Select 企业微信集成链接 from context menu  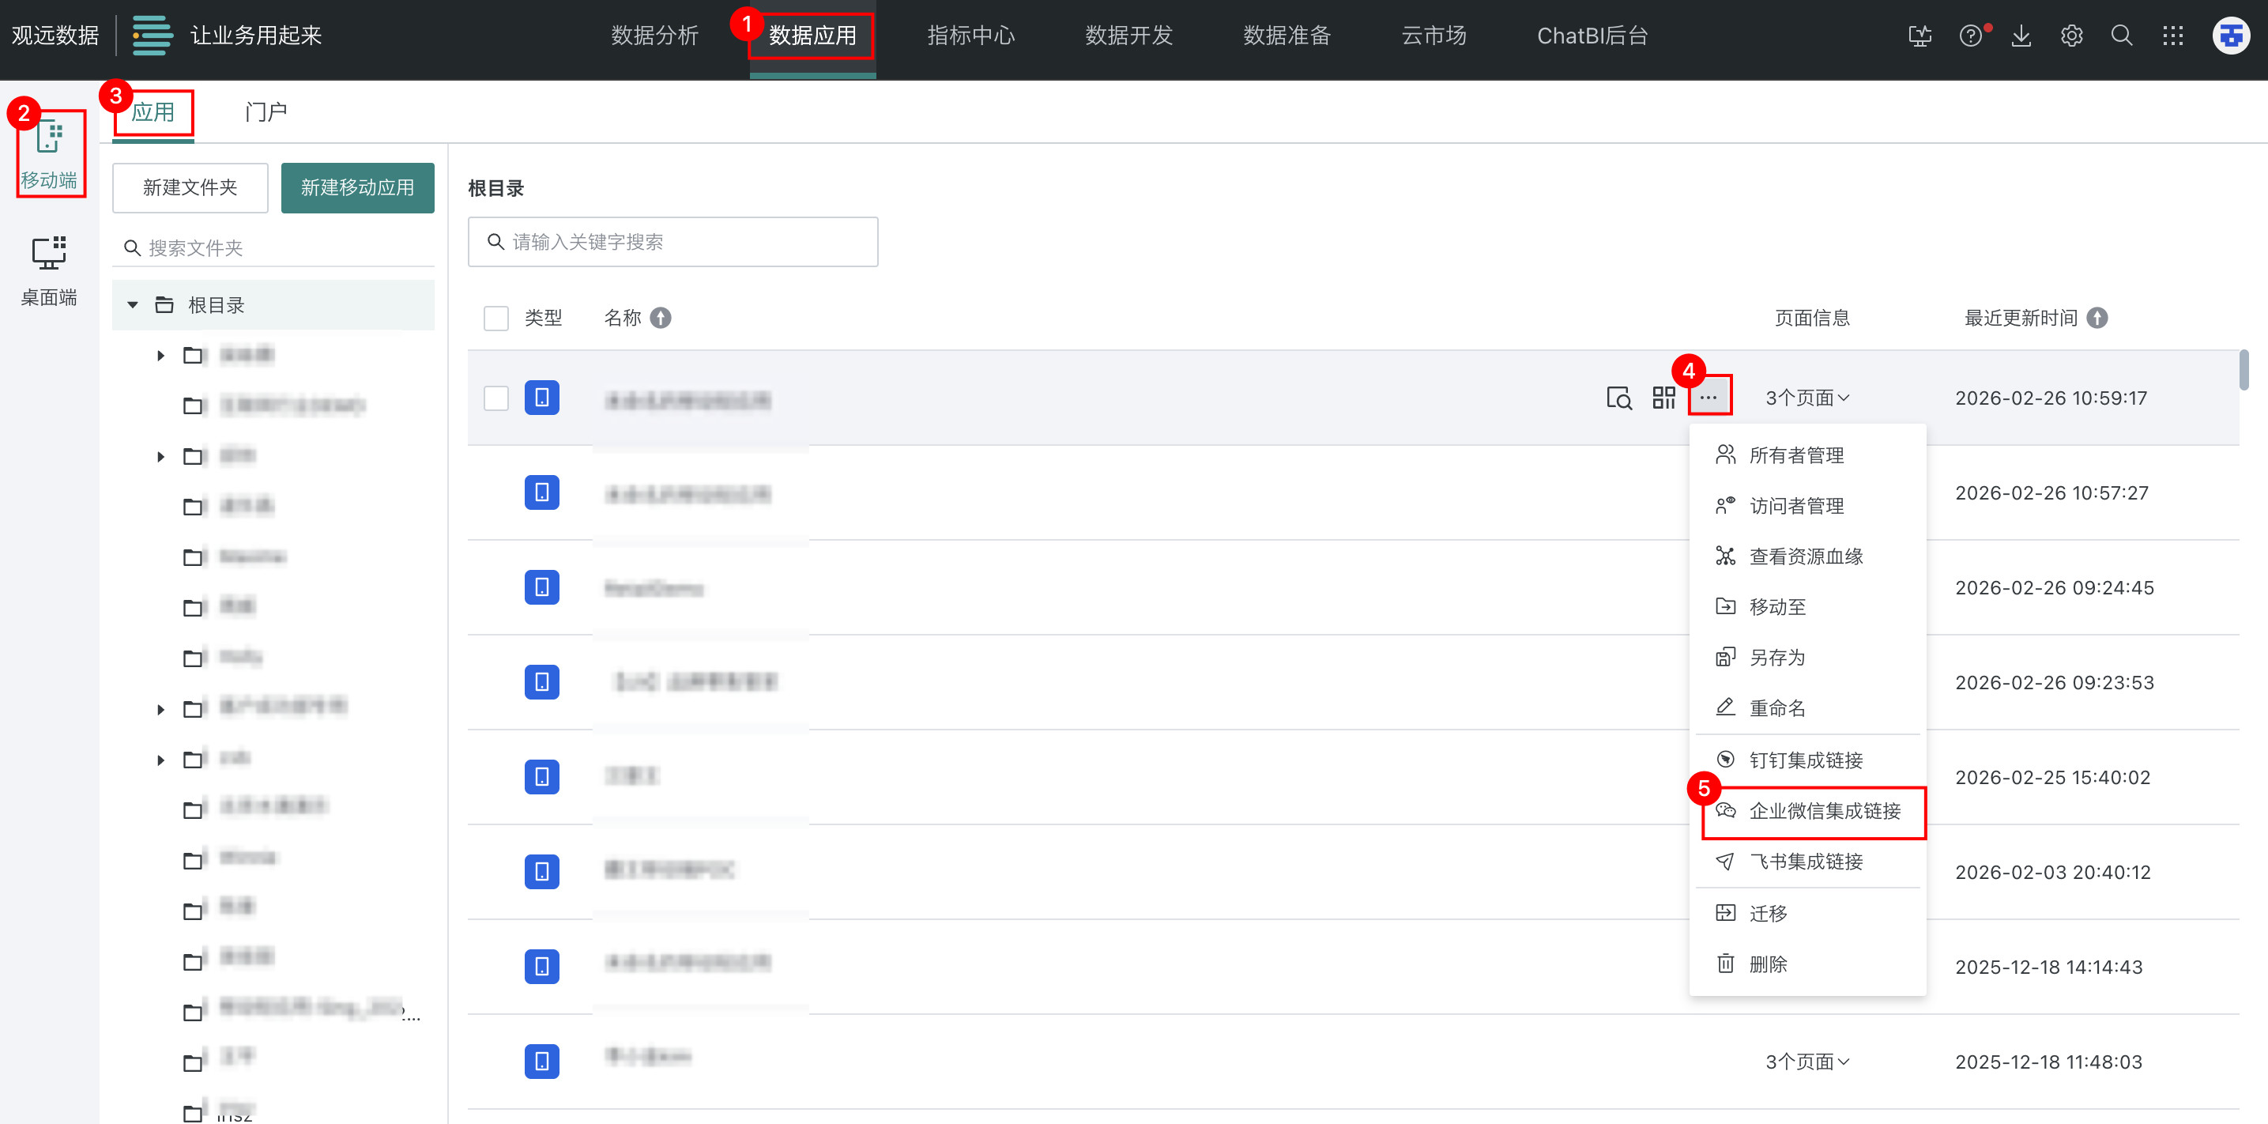pos(1823,810)
